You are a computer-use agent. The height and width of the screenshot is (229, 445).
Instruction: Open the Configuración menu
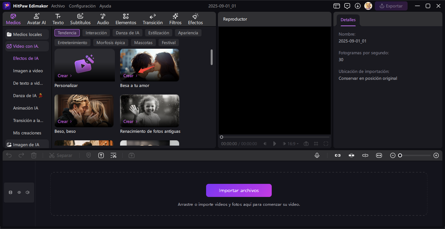(x=82, y=6)
